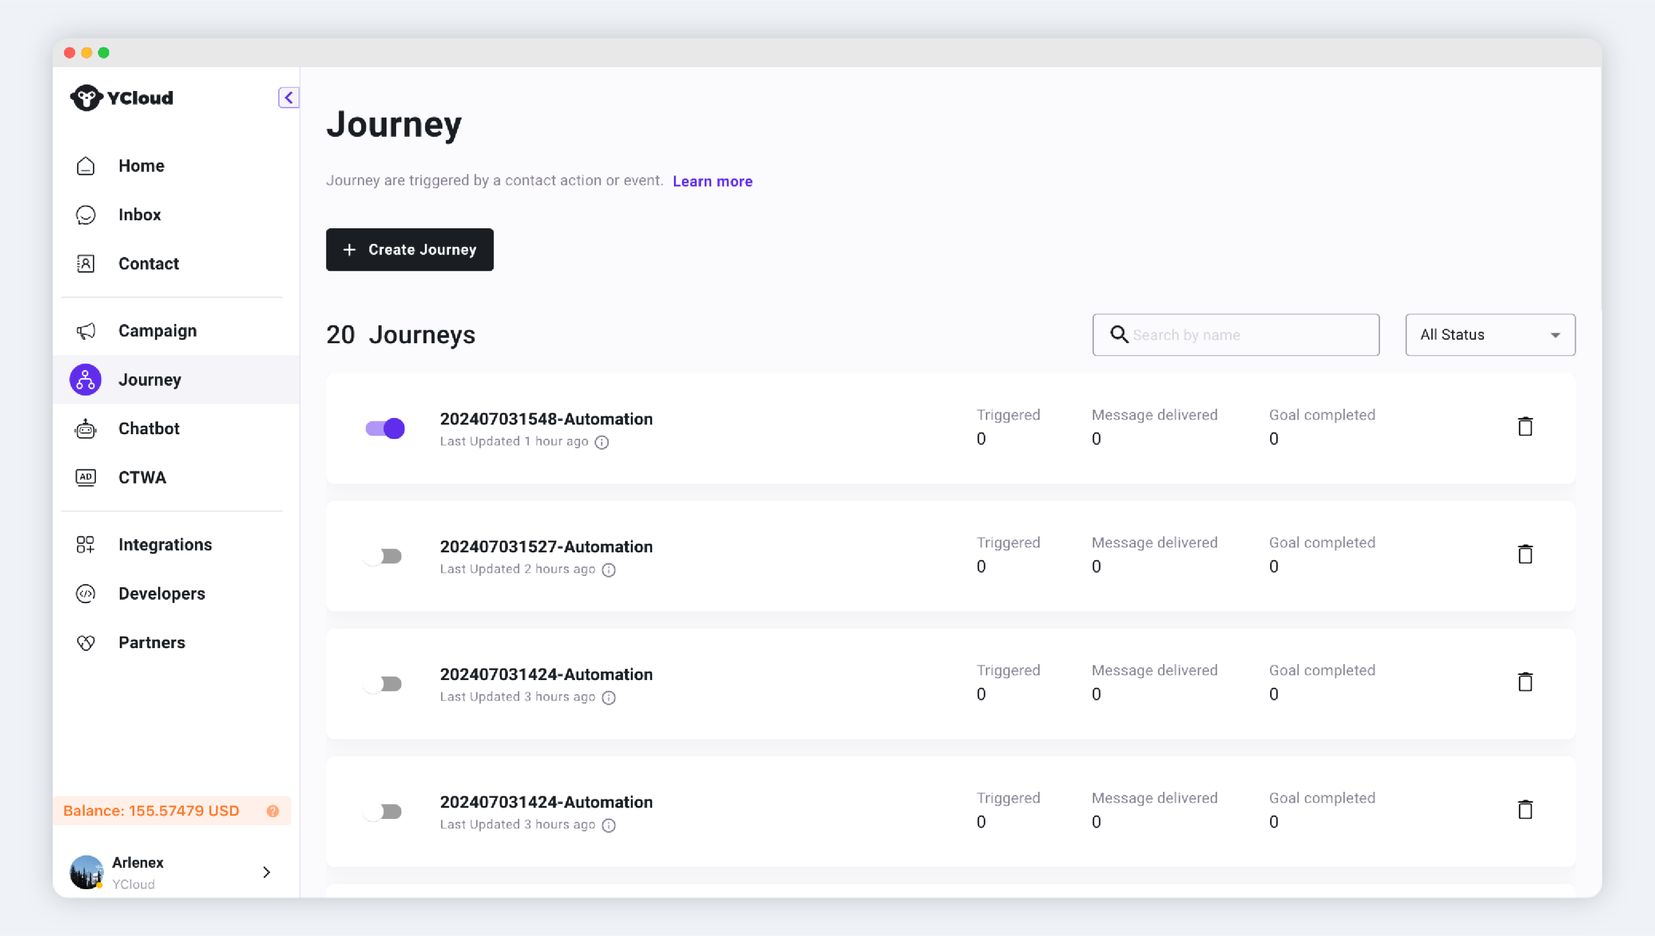Image resolution: width=1655 pixels, height=936 pixels.
Task: Click the Campaign megaphone icon
Action: point(86,331)
